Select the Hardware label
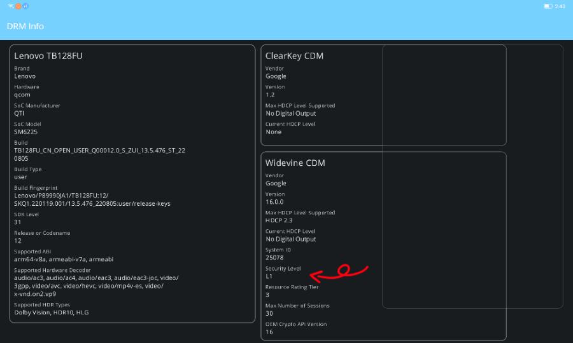573x343 pixels. point(27,87)
